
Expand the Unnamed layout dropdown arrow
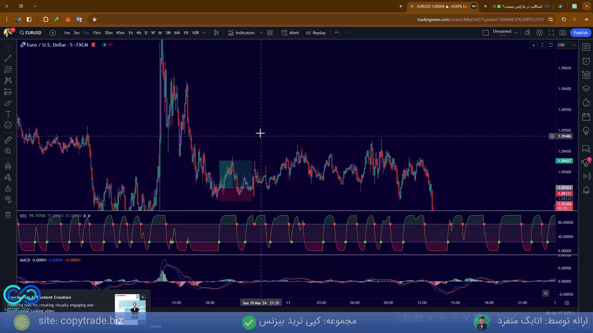pos(516,33)
